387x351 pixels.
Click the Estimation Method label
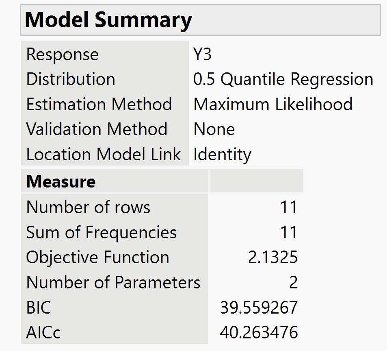[99, 105]
